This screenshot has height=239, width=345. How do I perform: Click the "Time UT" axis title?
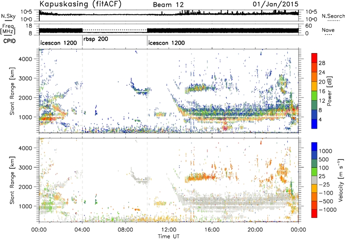(x=169, y=236)
